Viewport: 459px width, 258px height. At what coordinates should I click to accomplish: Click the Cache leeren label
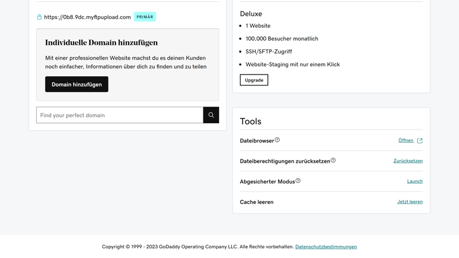pyautogui.click(x=256, y=202)
